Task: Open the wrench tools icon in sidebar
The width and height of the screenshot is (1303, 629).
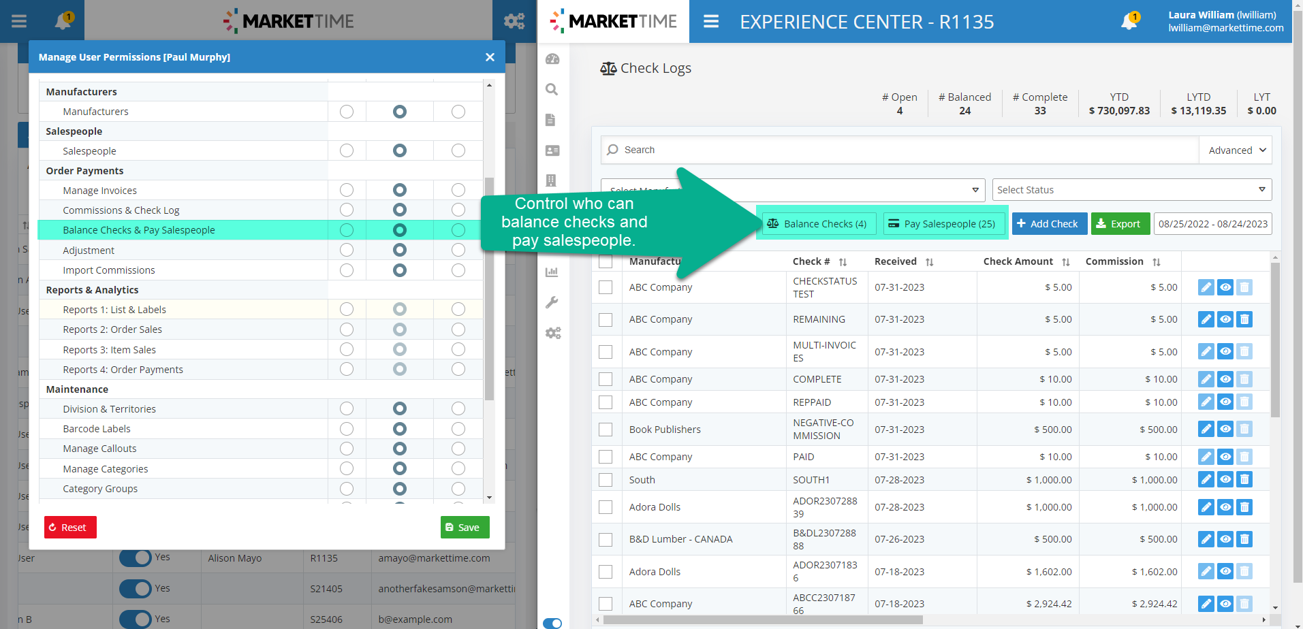Action: (552, 302)
